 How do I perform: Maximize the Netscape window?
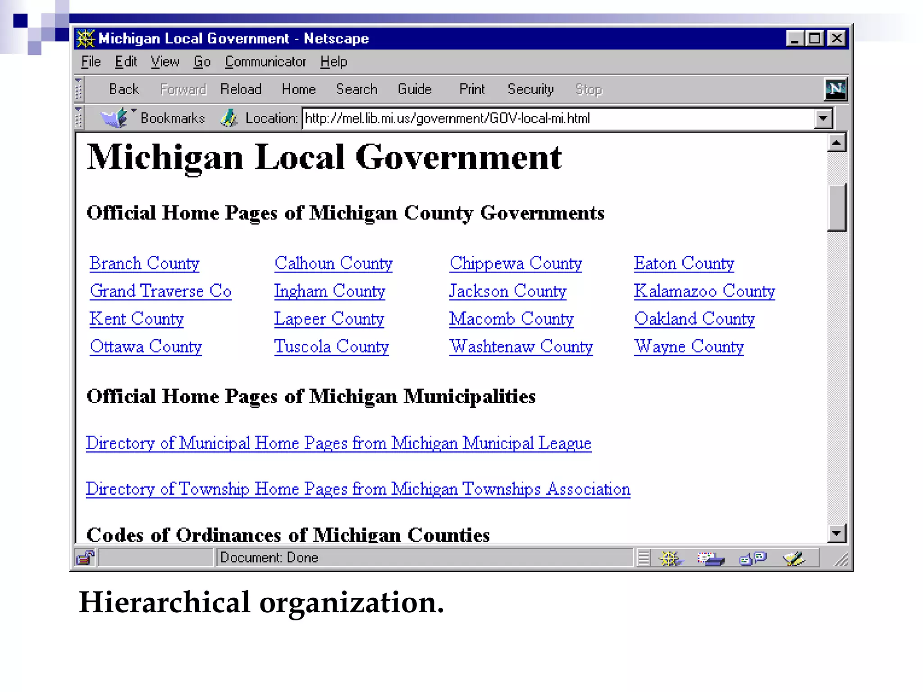coord(815,39)
